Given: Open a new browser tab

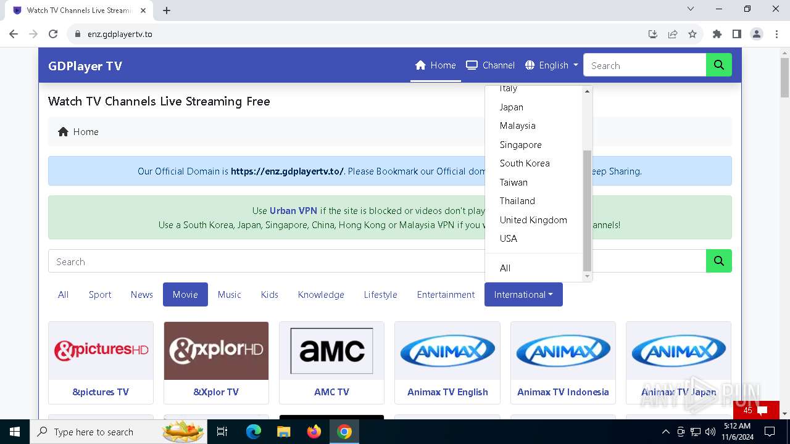Looking at the screenshot, I should 167,10.
